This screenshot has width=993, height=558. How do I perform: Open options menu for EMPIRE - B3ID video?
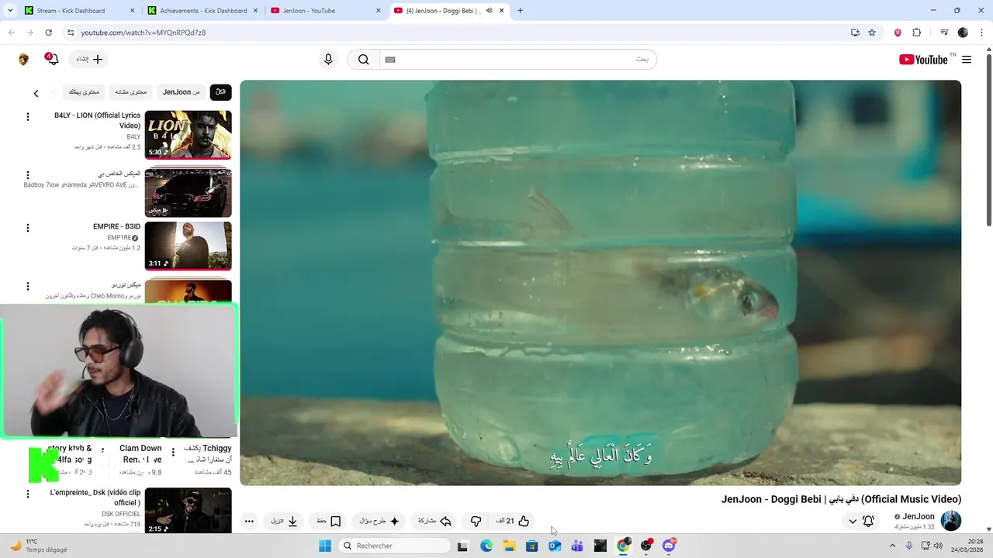pos(28,228)
